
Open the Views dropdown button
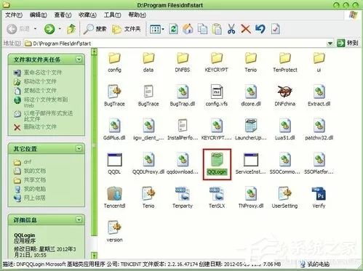[x=156, y=29]
